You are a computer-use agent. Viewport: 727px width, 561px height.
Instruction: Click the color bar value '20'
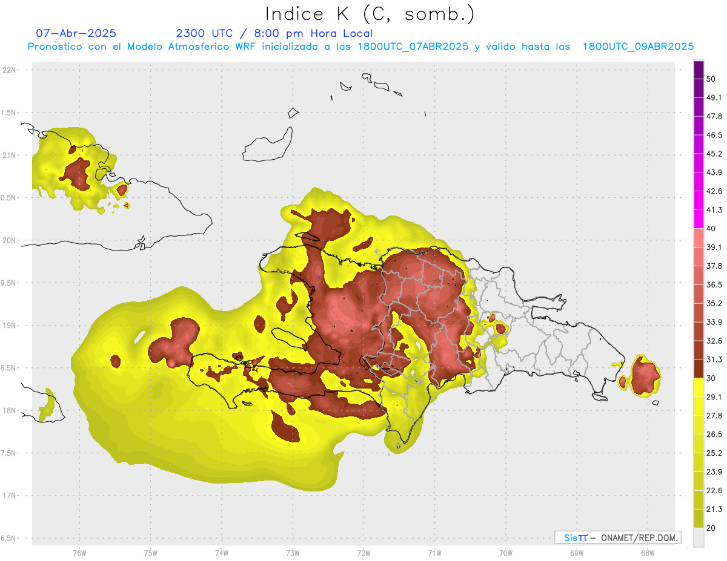click(711, 528)
